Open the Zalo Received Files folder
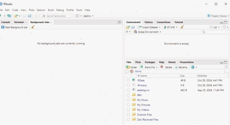The width and height of the screenshot is (230, 125). click(148, 120)
